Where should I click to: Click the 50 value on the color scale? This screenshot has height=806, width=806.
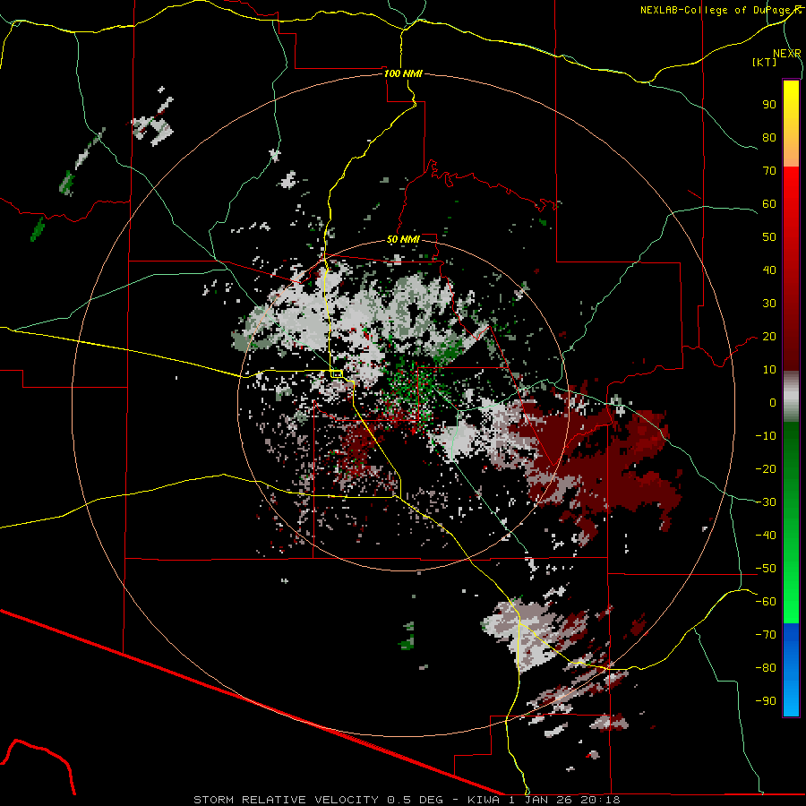[x=769, y=237]
